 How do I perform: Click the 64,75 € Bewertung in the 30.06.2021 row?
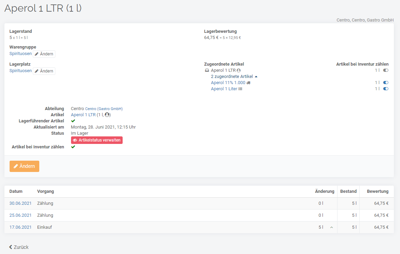[x=381, y=203]
